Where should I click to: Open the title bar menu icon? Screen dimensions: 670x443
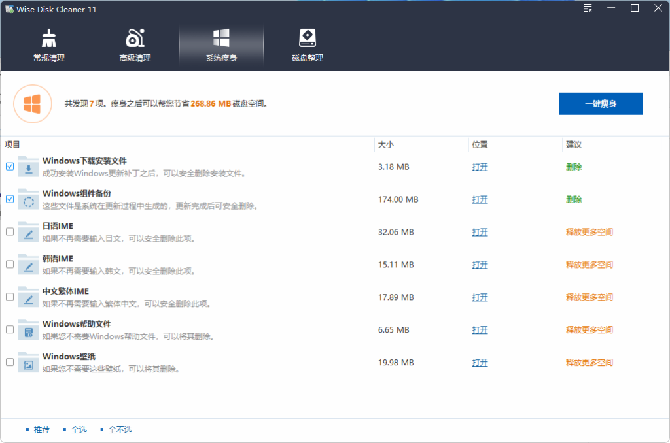point(588,8)
